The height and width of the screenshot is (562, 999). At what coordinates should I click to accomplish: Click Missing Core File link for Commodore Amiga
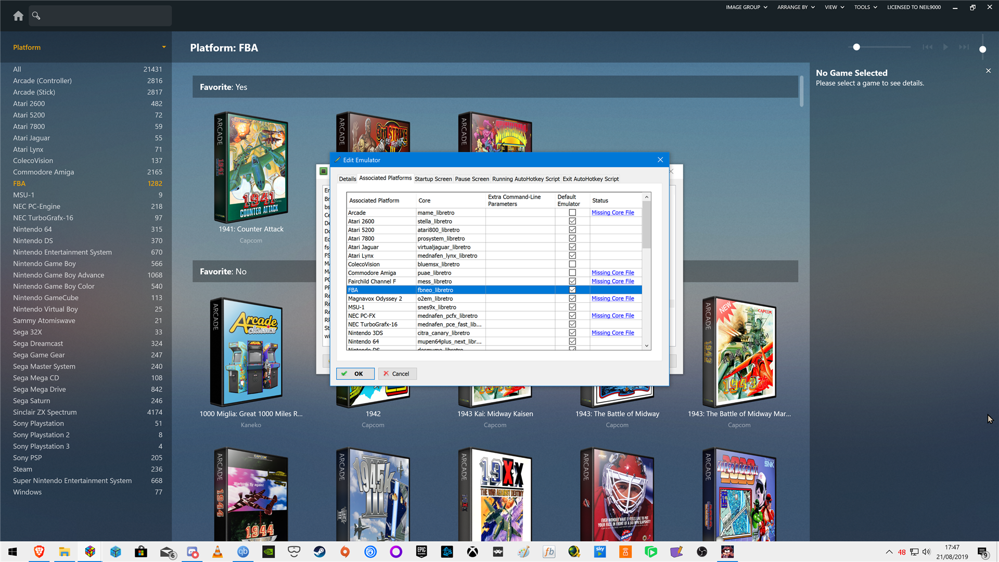click(612, 273)
